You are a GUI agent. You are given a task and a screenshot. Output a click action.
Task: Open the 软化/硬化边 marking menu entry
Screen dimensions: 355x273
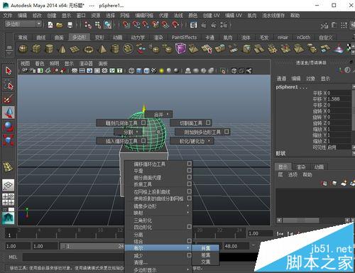(x=192, y=141)
